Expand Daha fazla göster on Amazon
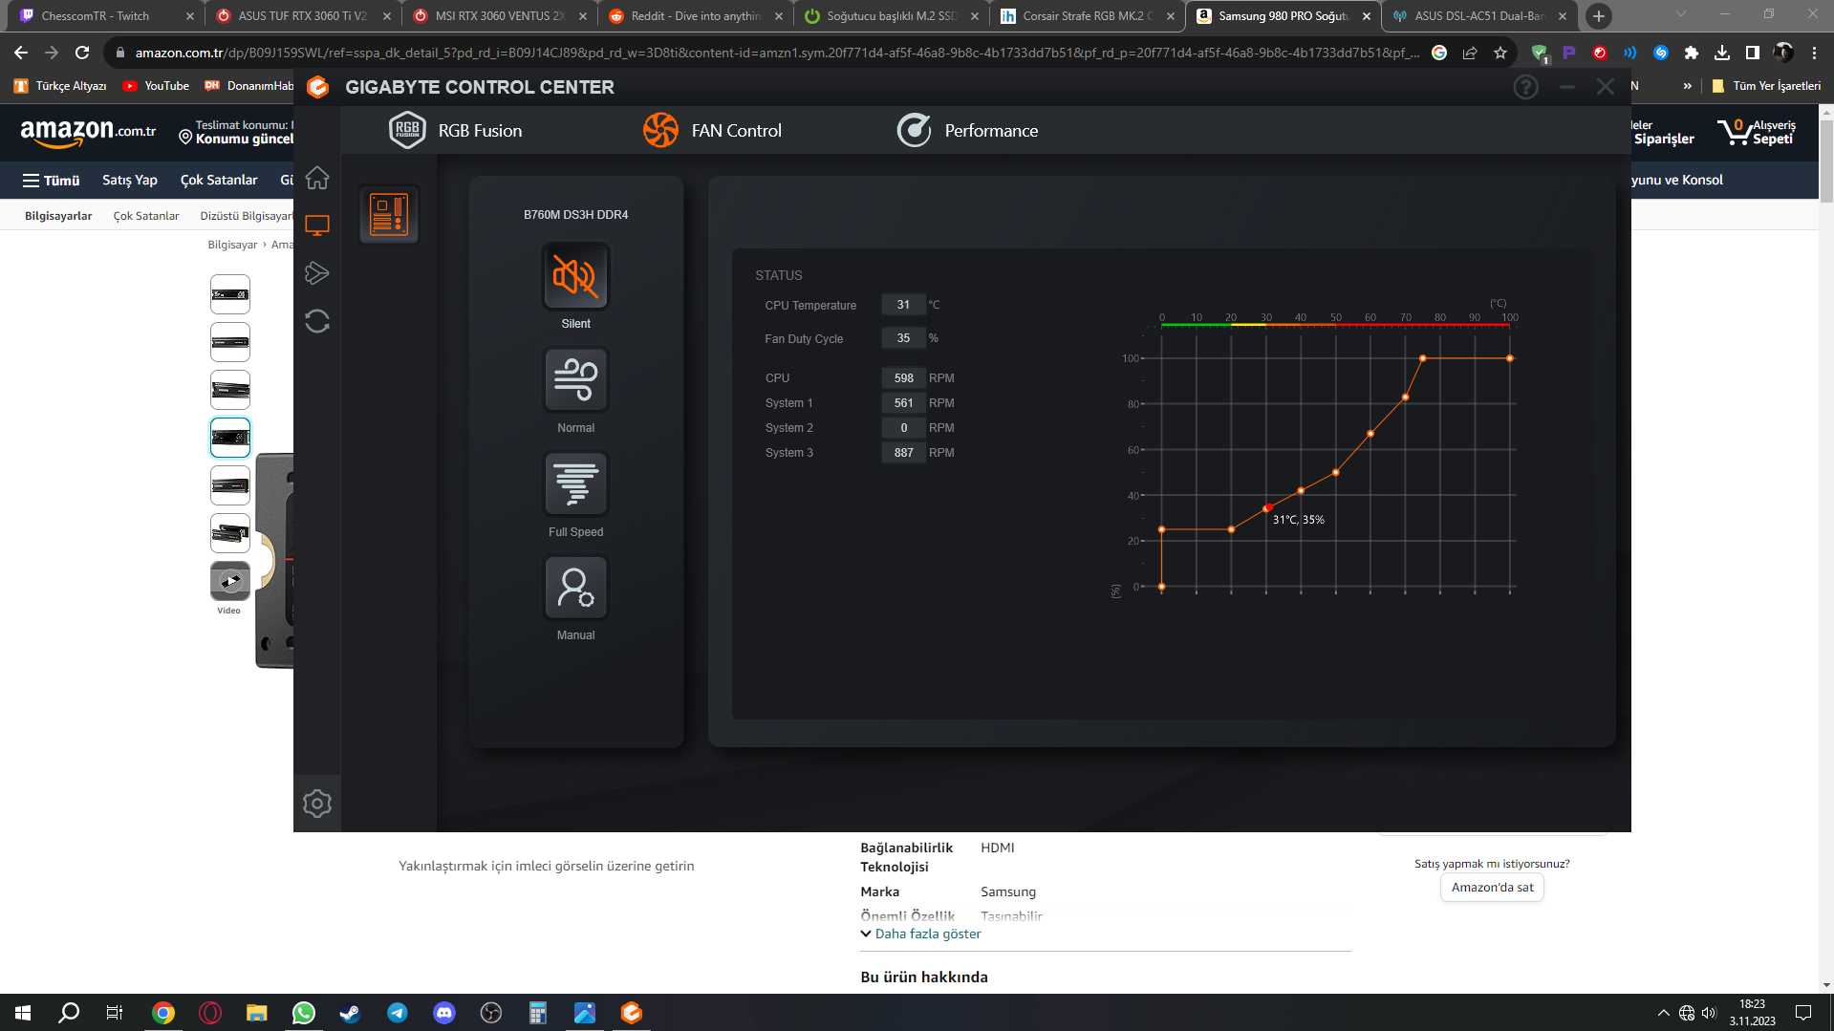The width and height of the screenshot is (1834, 1031). click(x=920, y=934)
